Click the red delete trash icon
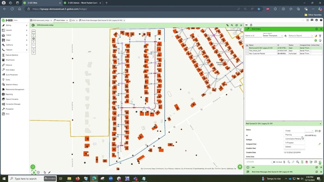Viewport: 324px width, 182px height. (306, 162)
